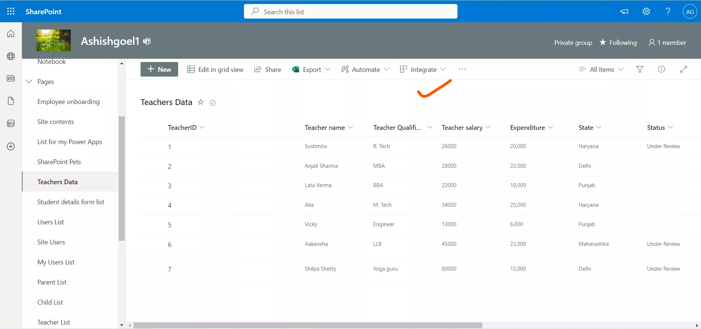
Task: Click the megaphone announcement icon
Action: pyautogui.click(x=624, y=11)
